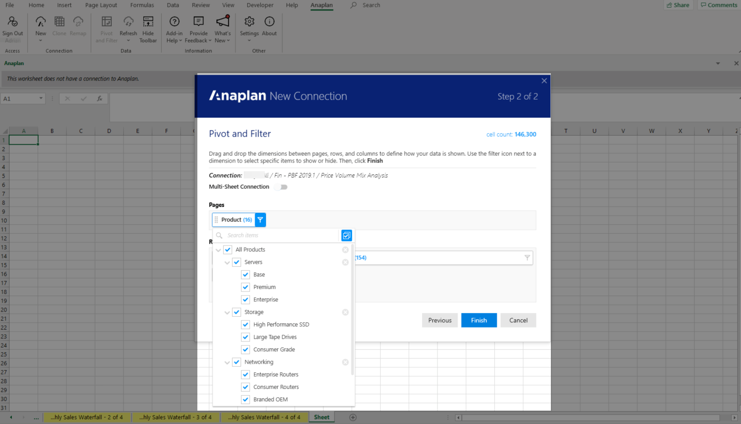The height and width of the screenshot is (424, 741).
Task: Click the Finish button
Action: pyautogui.click(x=479, y=320)
